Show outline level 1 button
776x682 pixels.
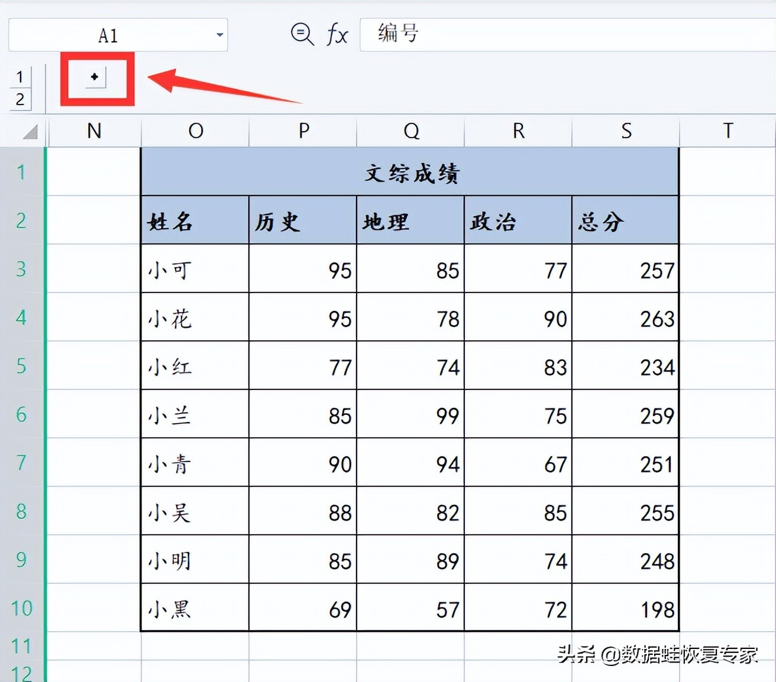pyautogui.click(x=20, y=77)
